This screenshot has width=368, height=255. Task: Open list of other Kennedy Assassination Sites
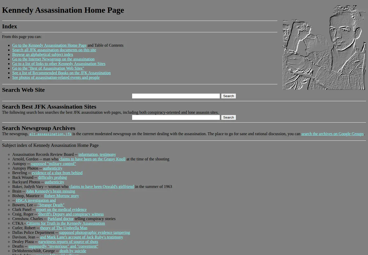(x=59, y=64)
